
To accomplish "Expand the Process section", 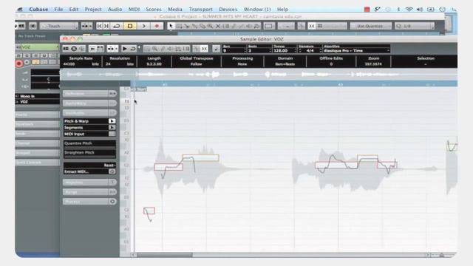I will tap(89, 202).
